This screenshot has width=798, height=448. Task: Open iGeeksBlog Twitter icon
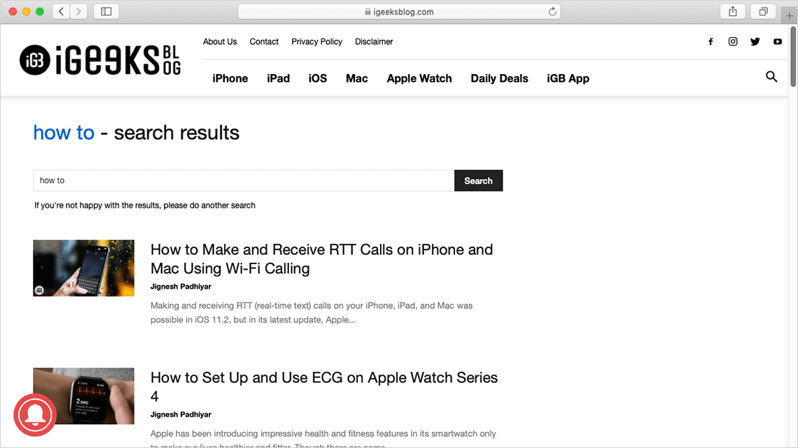click(755, 42)
